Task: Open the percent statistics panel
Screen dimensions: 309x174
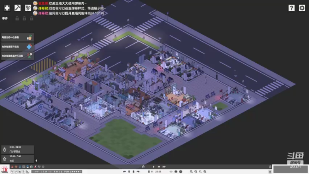Action: click(x=20, y=172)
